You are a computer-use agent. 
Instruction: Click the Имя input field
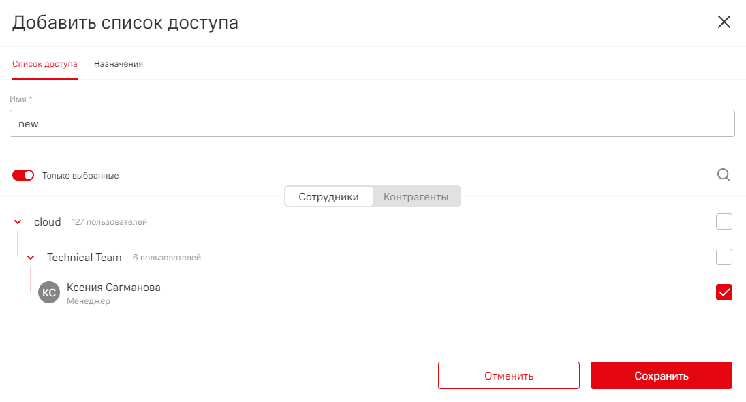coord(372,124)
